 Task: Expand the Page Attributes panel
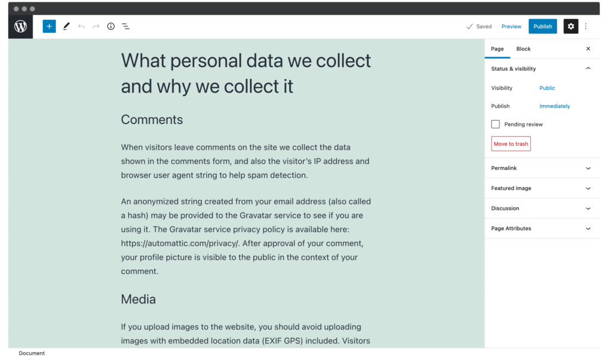coord(588,229)
